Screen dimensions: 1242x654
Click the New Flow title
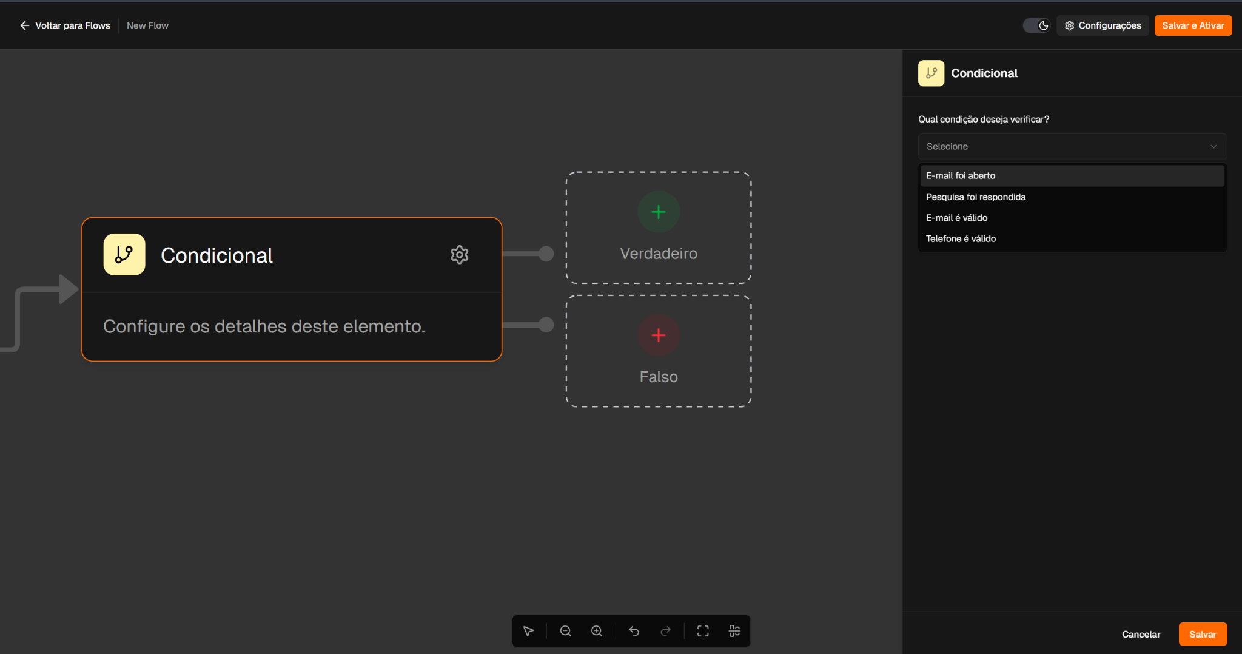click(147, 25)
